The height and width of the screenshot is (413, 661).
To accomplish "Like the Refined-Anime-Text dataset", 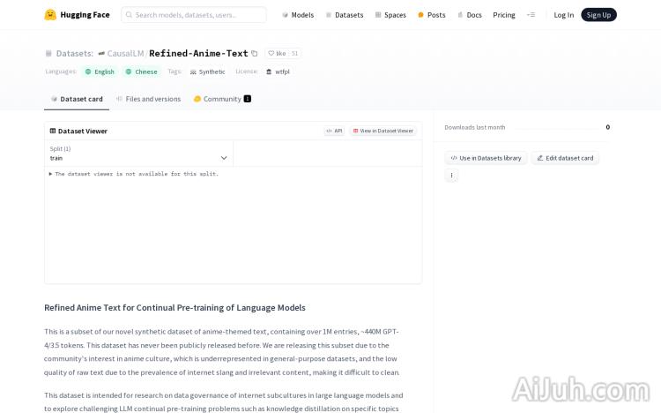I will click(x=277, y=54).
